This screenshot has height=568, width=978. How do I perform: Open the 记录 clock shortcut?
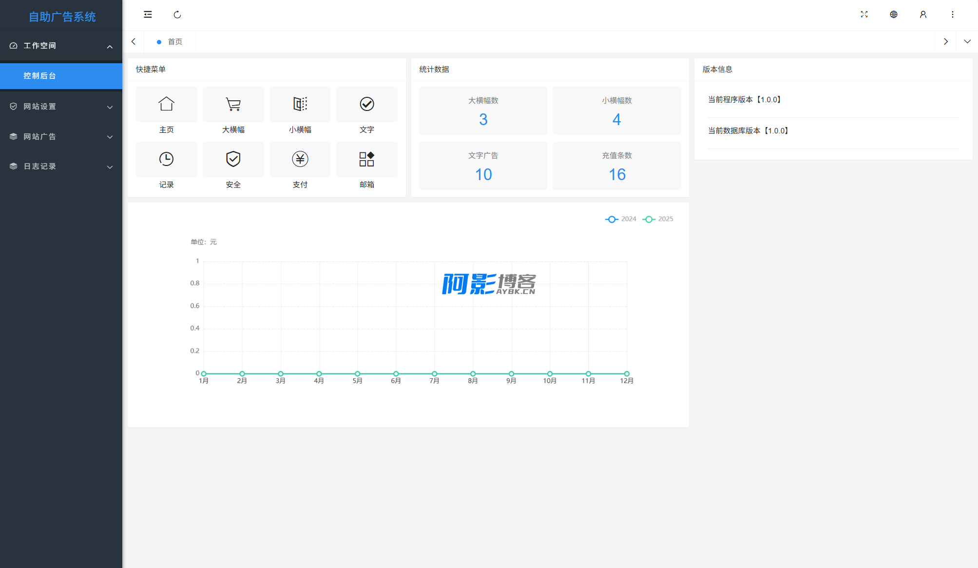click(166, 159)
